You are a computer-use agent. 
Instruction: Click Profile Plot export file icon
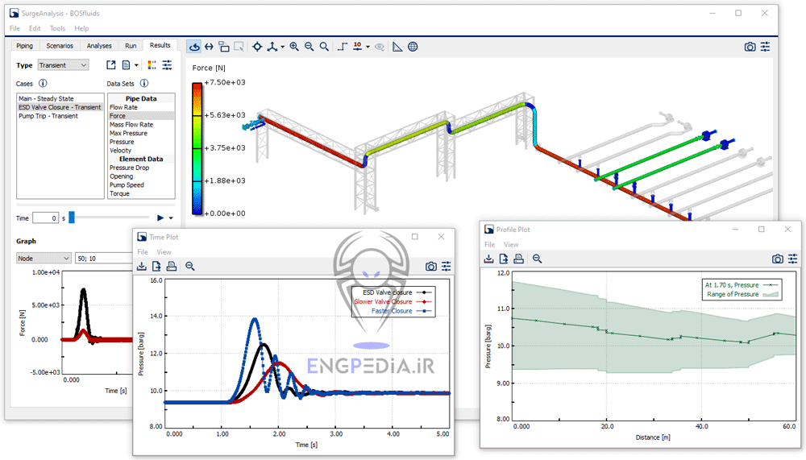[x=503, y=259]
